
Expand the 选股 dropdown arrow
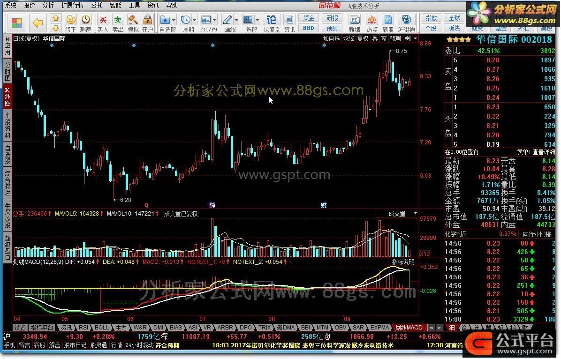click(257, 20)
